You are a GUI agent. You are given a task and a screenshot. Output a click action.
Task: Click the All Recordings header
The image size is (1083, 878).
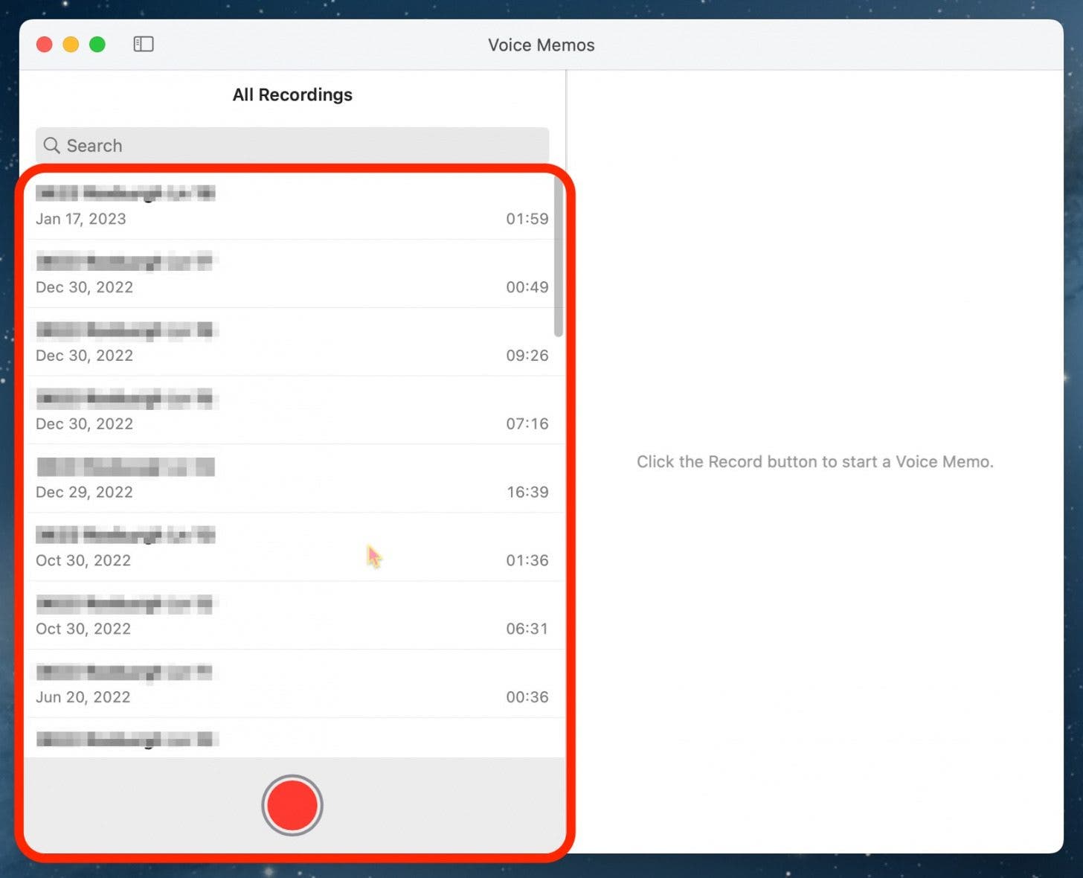point(292,94)
